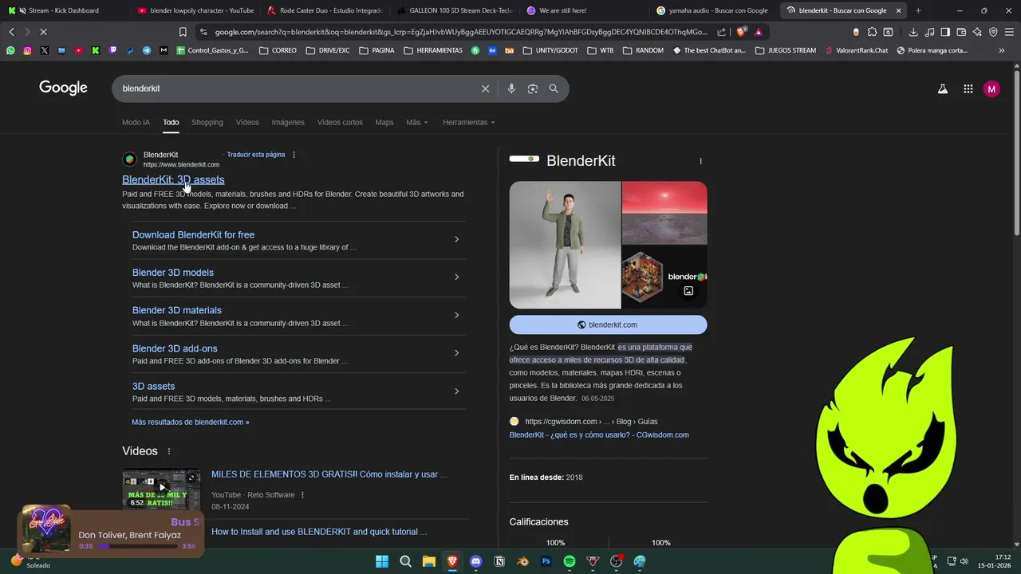This screenshot has width=1021, height=574.
Task: Open WhatsApp bookmark icon
Action: [x=10, y=50]
